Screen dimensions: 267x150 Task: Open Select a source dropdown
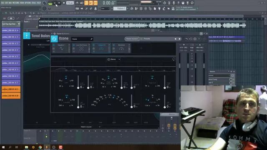click(91, 127)
